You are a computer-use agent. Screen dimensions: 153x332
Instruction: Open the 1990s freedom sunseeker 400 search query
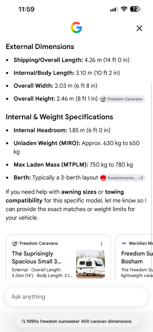pyautogui.click(x=76, y=321)
